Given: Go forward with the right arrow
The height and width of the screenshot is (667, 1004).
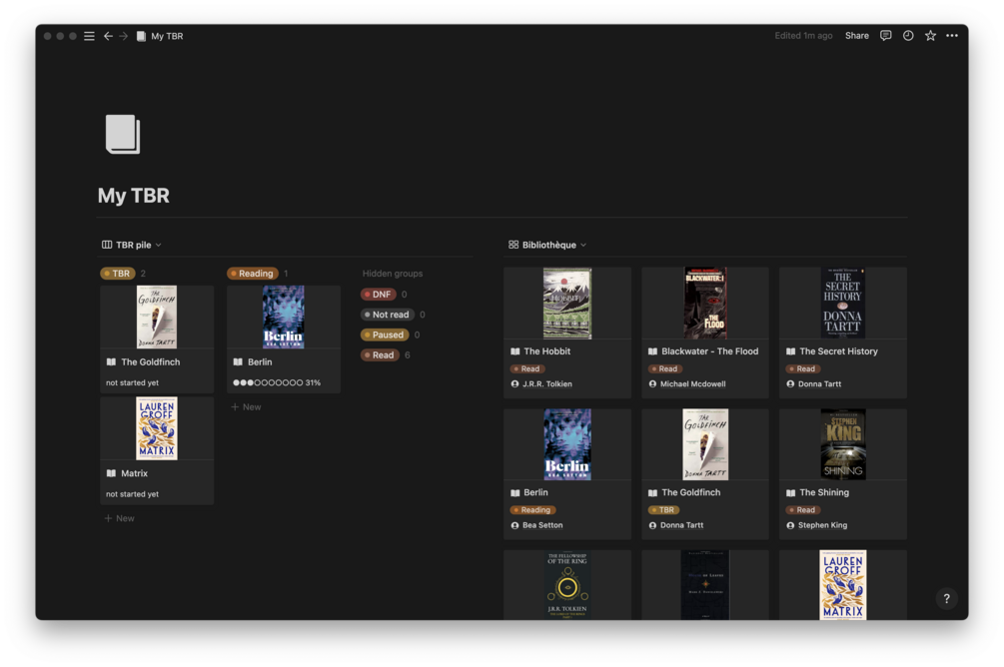Looking at the screenshot, I should tap(124, 36).
